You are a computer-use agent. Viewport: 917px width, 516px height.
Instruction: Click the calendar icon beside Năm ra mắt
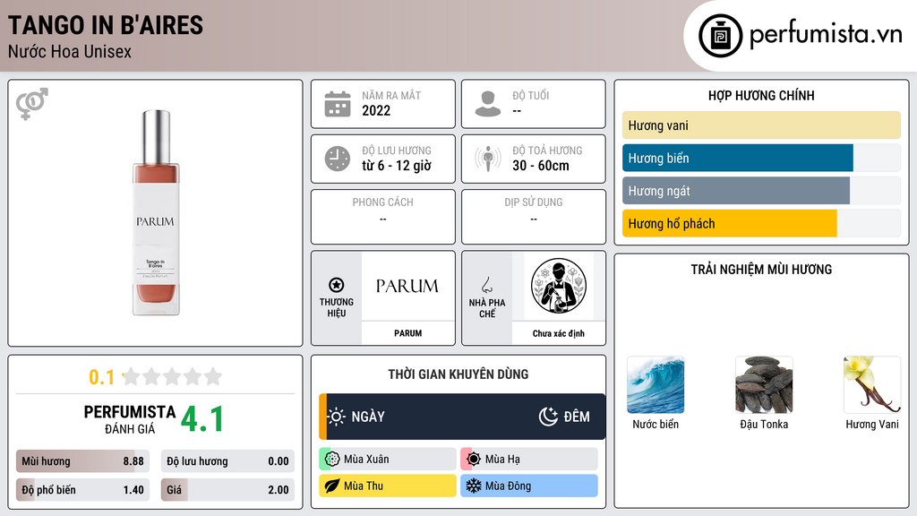(x=338, y=104)
